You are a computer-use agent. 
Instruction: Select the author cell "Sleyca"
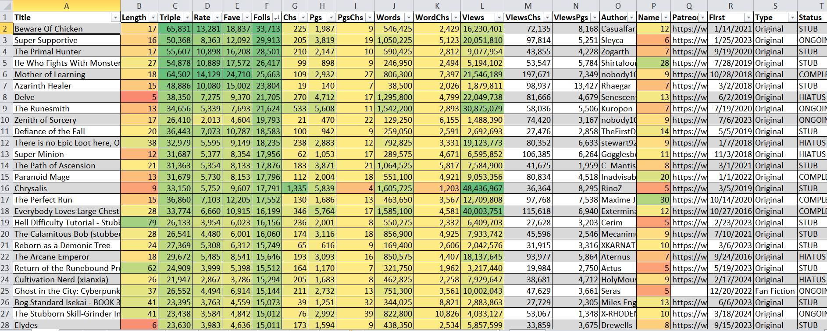618,40
